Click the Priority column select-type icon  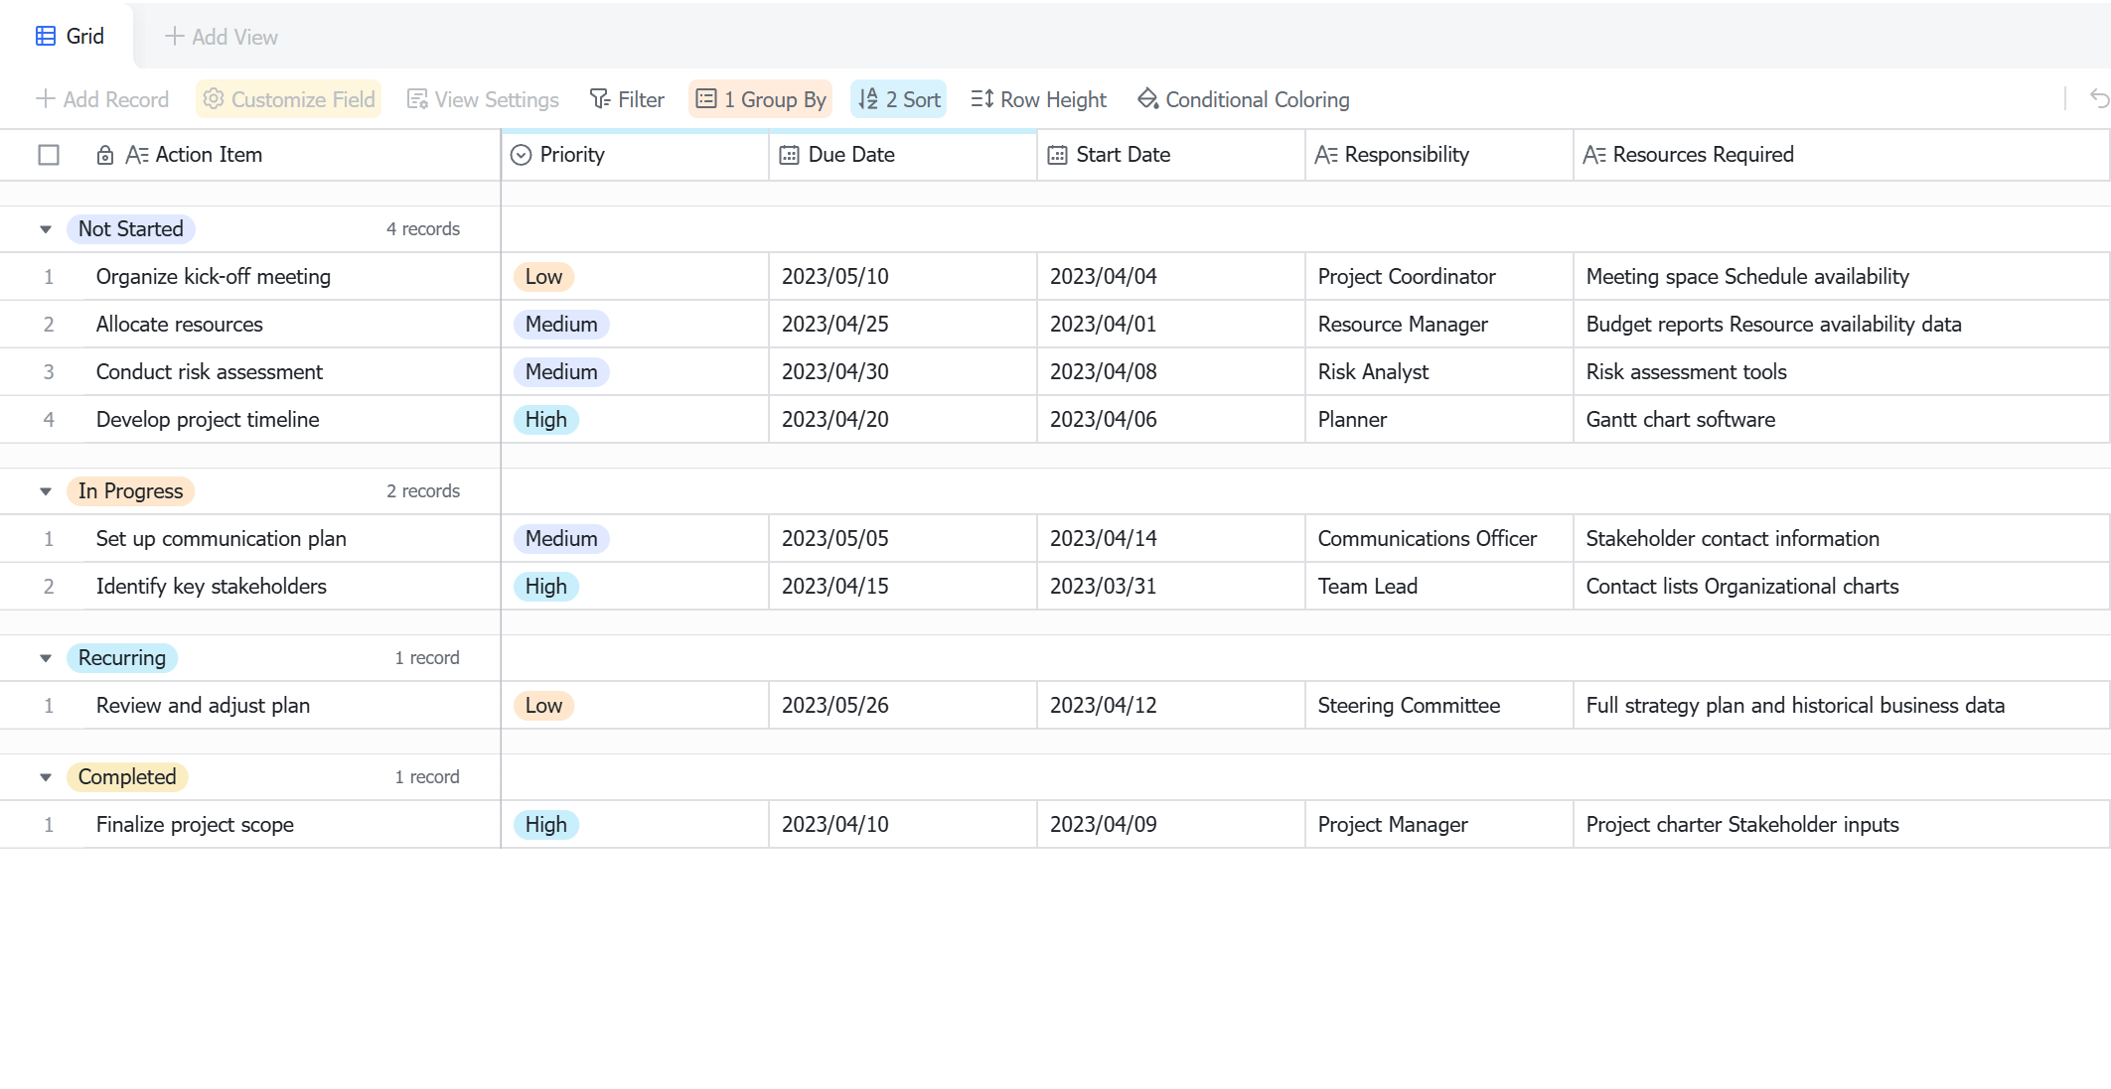click(x=521, y=155)
